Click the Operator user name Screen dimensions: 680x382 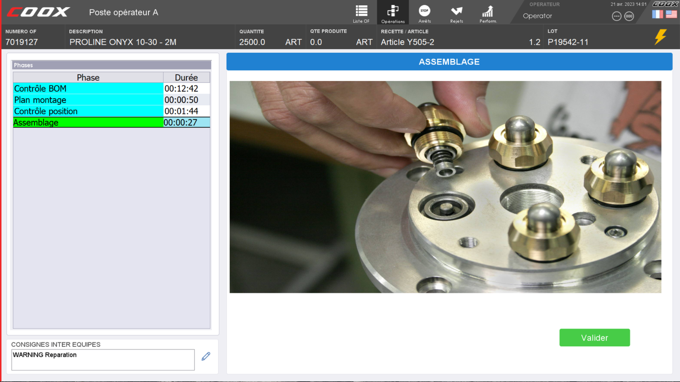coord(537,16)
